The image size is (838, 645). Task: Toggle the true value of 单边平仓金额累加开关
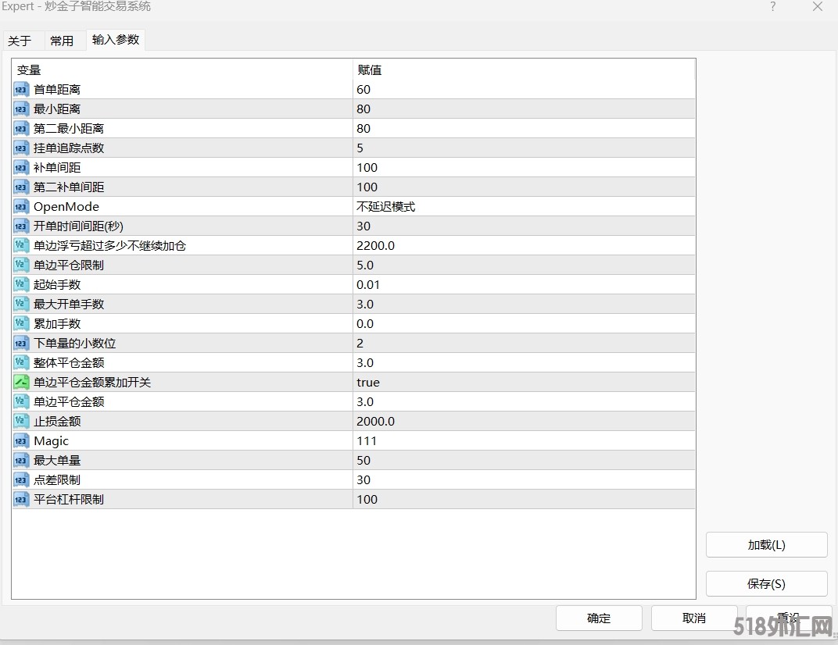coord(524,383)
